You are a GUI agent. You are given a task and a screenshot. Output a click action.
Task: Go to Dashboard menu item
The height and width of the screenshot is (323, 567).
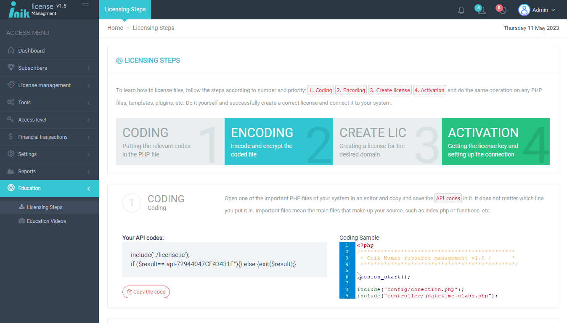pyautogui.click(x=49, y=50)
